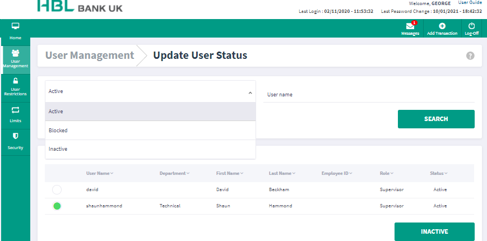Sort by User Name column
This screenshot has height=241, width=487.
coord(100,173)
